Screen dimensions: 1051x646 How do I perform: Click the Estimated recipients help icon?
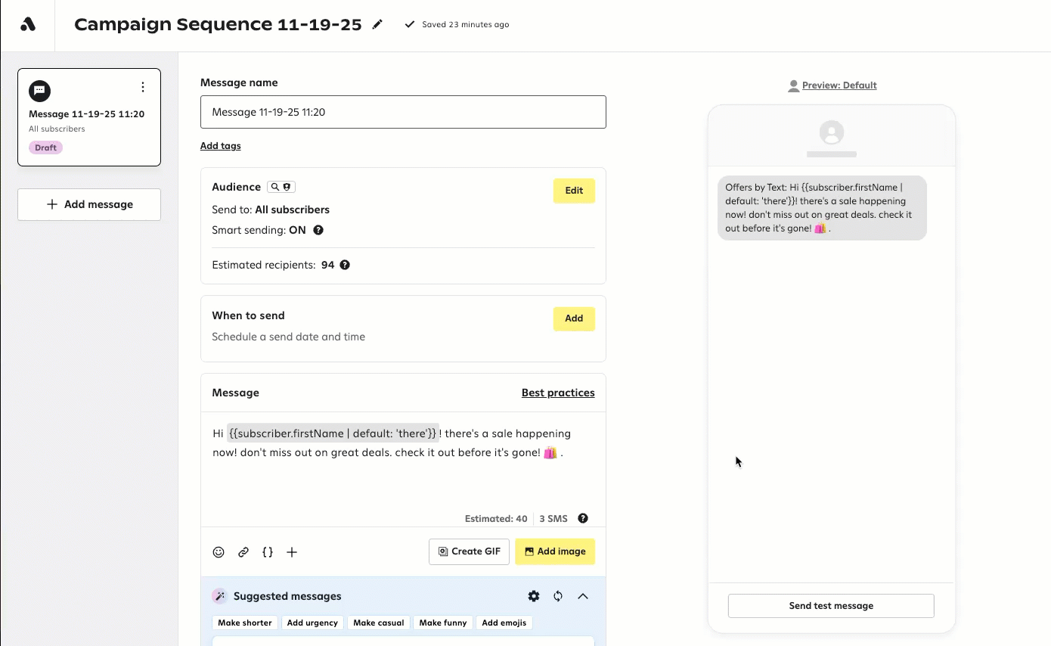point(345,265)
